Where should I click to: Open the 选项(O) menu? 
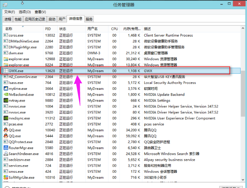click(x=25, y=12)
